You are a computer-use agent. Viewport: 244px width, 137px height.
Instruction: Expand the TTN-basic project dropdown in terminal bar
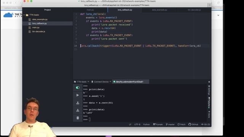click(82, 82)
